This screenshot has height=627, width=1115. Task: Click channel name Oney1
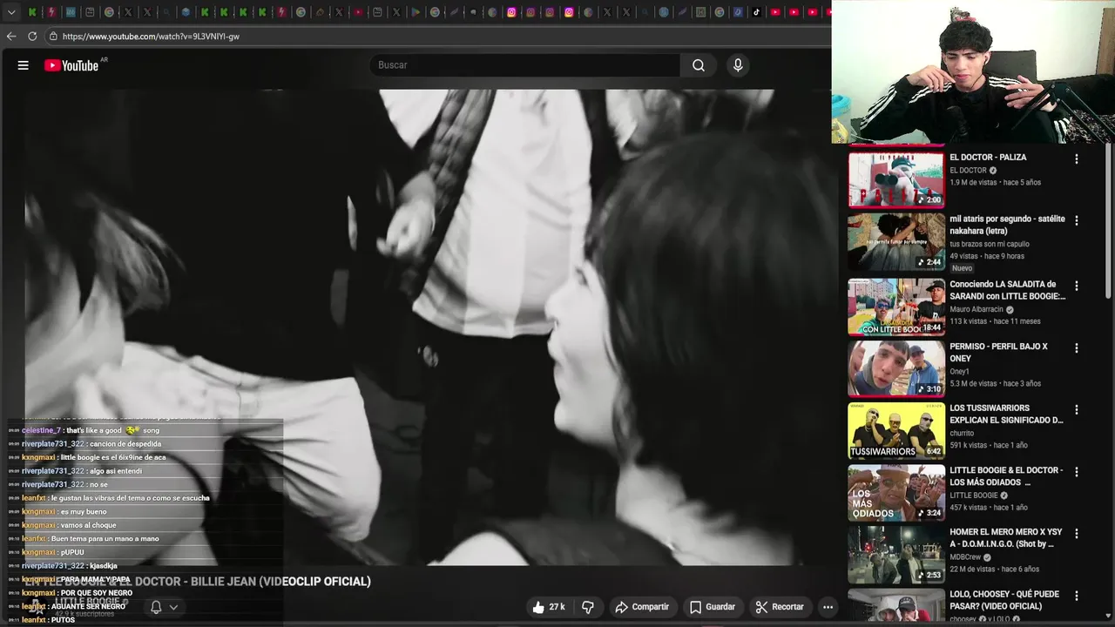click(959, 371)
